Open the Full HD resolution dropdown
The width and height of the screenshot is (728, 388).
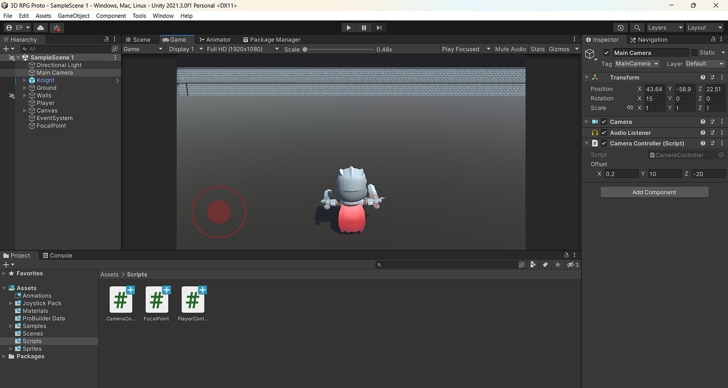click(x=242, y=49)
